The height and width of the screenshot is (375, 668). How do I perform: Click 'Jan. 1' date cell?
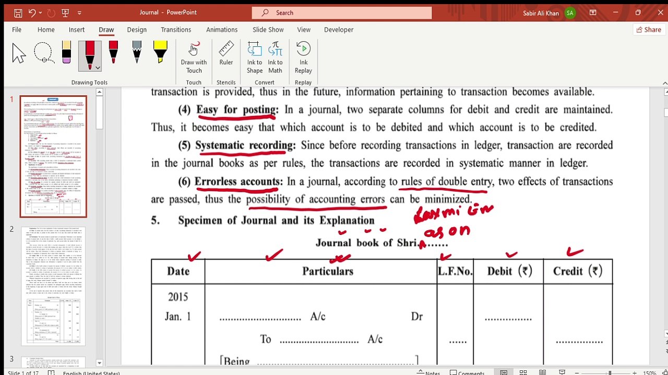point(178,316)
